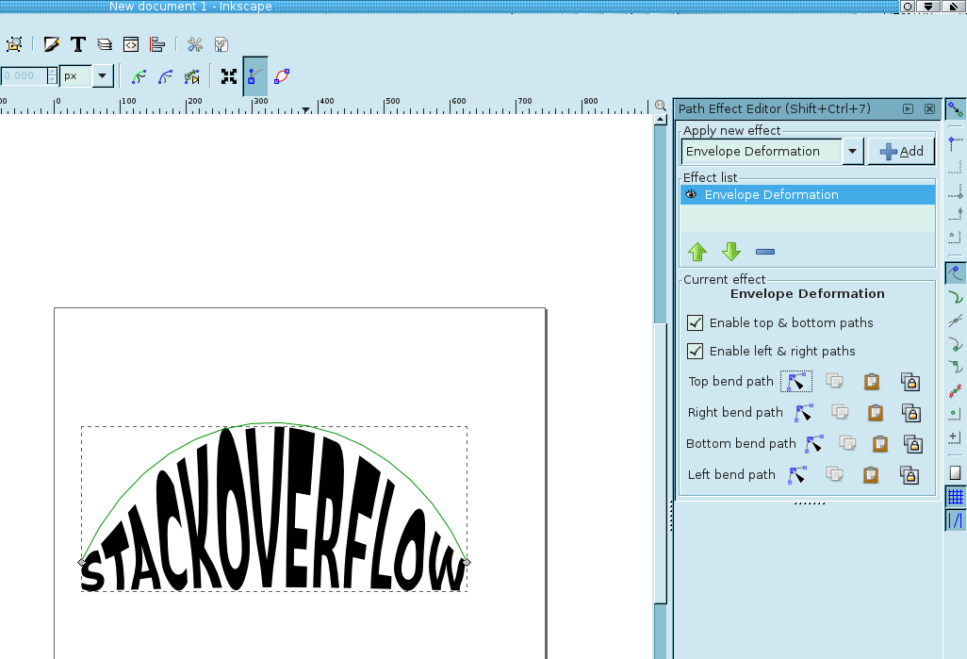
Task: Click the blue-curve edit mask icon
Action: pos(165,76)
